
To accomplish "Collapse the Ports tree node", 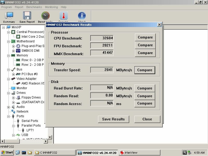I will [x=8, y=116].
